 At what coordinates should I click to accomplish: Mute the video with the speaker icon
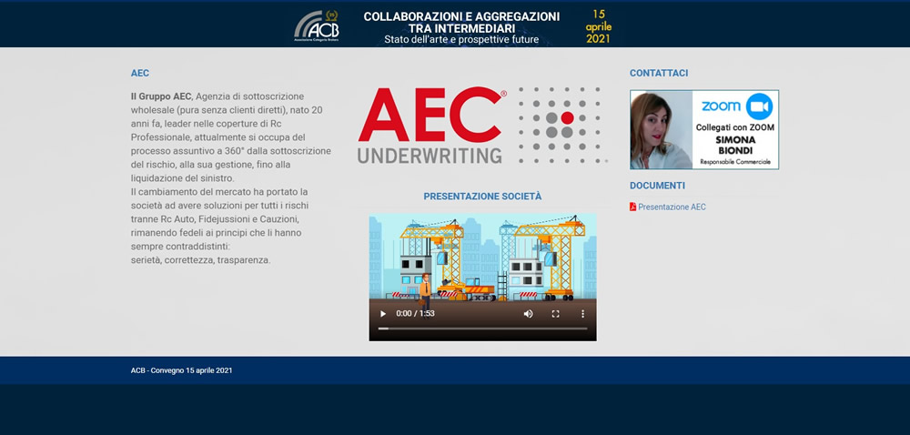pos(528,314)
